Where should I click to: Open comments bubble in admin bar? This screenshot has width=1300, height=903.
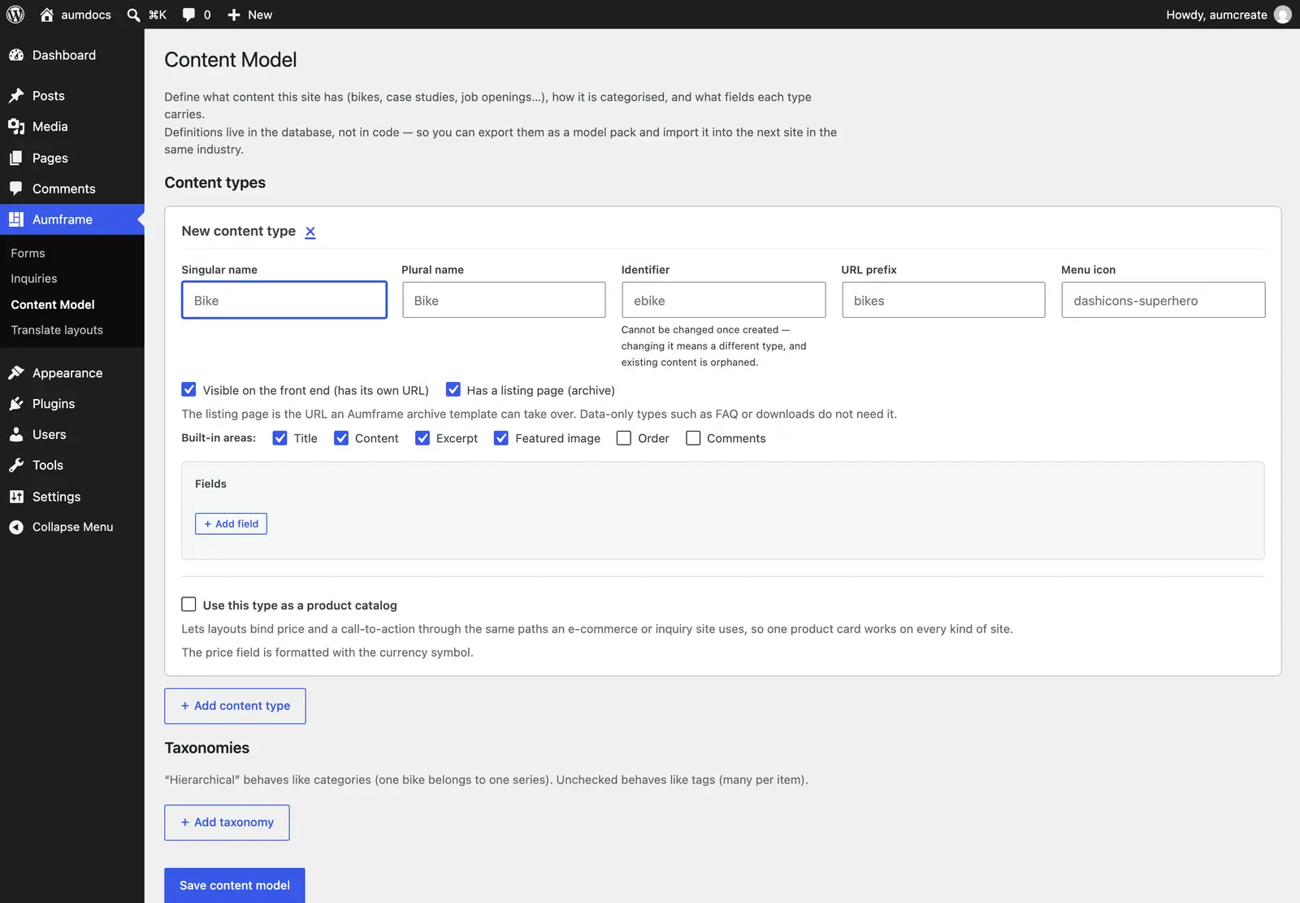(x=188, y=15)
